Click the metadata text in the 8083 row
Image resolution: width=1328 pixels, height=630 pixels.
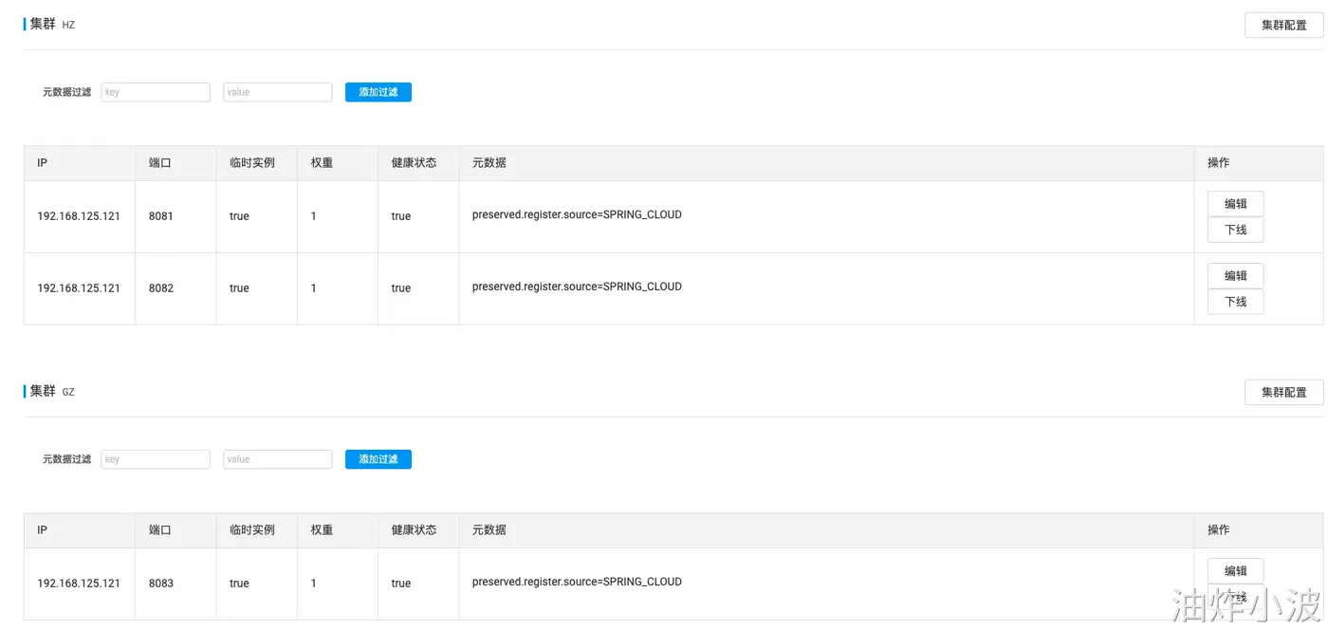pos(577,583)
